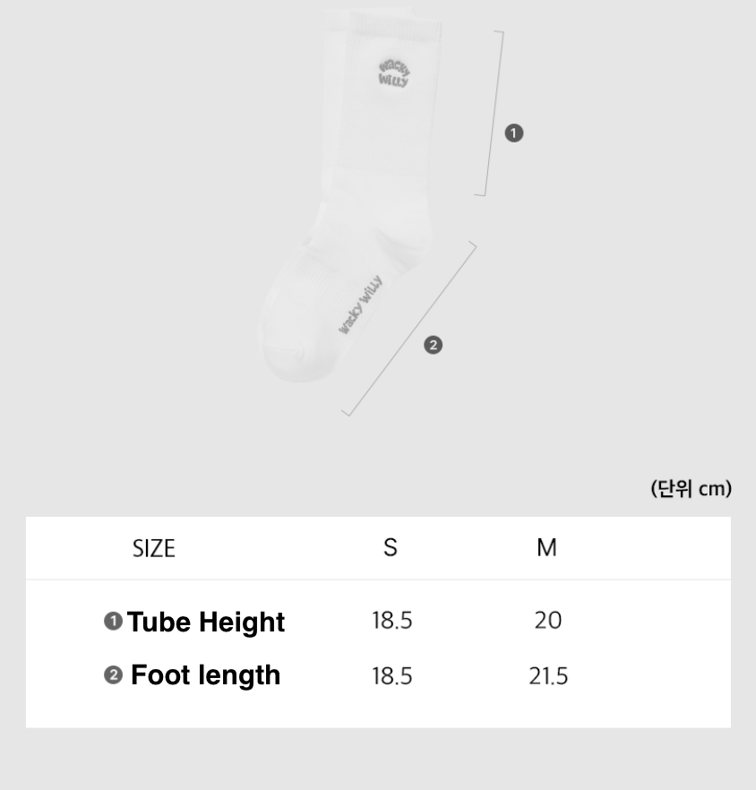Select the S size column header
Viewport: 756px width, 790px height.
391,547
